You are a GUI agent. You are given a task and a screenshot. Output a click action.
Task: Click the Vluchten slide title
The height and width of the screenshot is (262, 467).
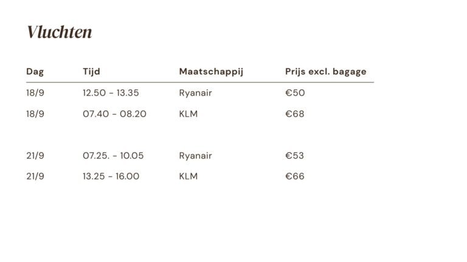pos(59,32)
